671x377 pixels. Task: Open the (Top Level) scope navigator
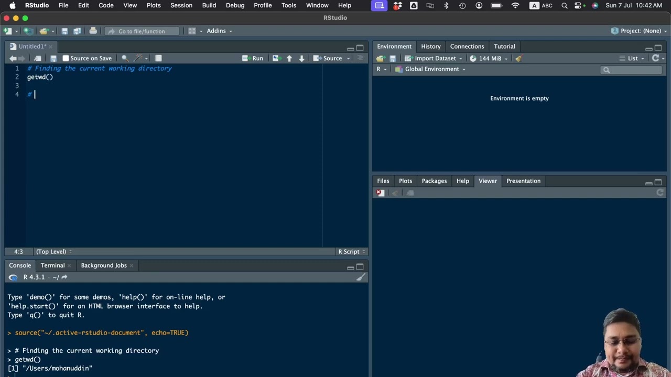coord(53,251)
